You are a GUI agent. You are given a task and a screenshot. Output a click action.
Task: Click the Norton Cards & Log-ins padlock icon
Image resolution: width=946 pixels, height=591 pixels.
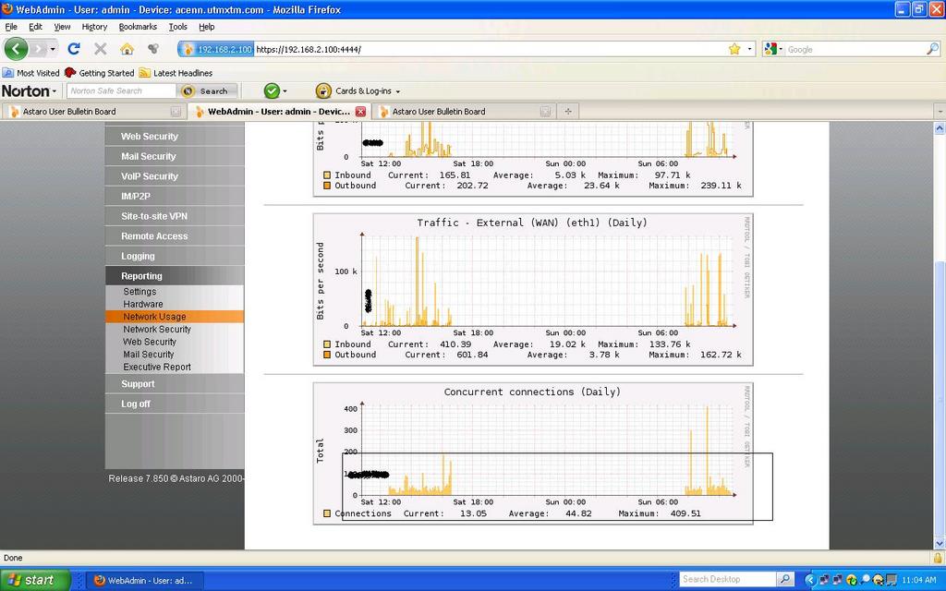click(x=323, y=90)
